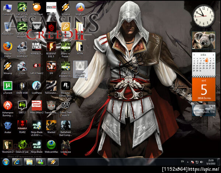Launch Internet Explorer from the taskbar
The width and height of the screenshot is (221, 173).
click(x=17, y=162)
